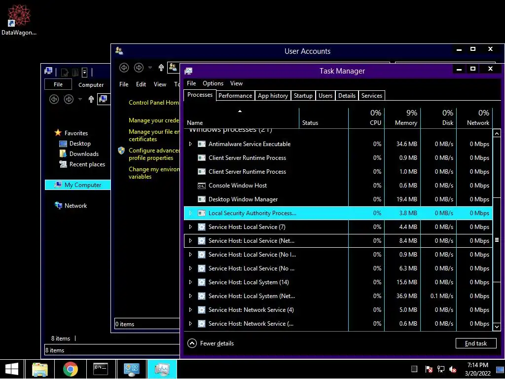Open the Windows Start button

(x=12, y=369)
